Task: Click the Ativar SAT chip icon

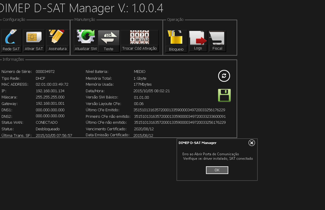Action: tap(34, 40)
